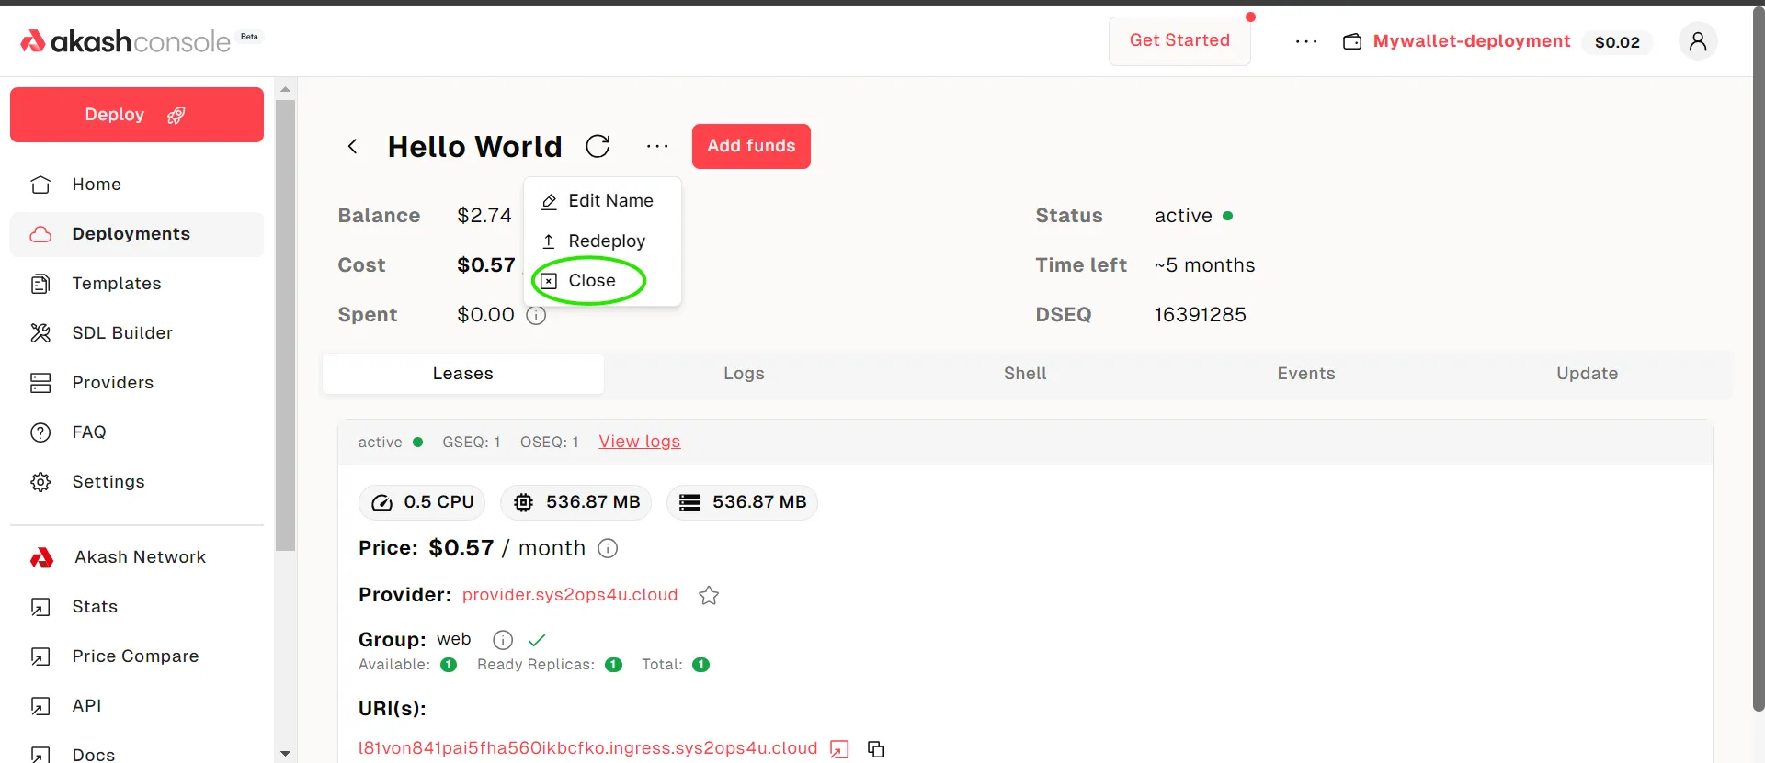This screenshot has height=763, width=1765.
Task: Click the info icon next to Group web
Action: tap(503, 640)
